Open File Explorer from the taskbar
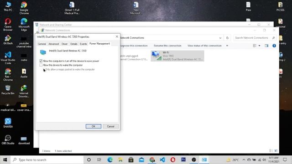The width and height of the screenshot is (292, 164). click(120, 160)
